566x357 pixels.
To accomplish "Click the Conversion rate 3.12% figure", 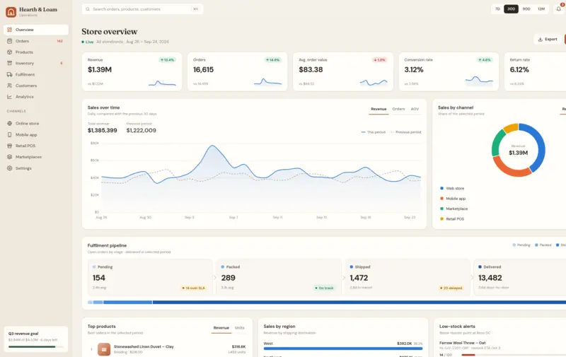I will click(414, 69).
